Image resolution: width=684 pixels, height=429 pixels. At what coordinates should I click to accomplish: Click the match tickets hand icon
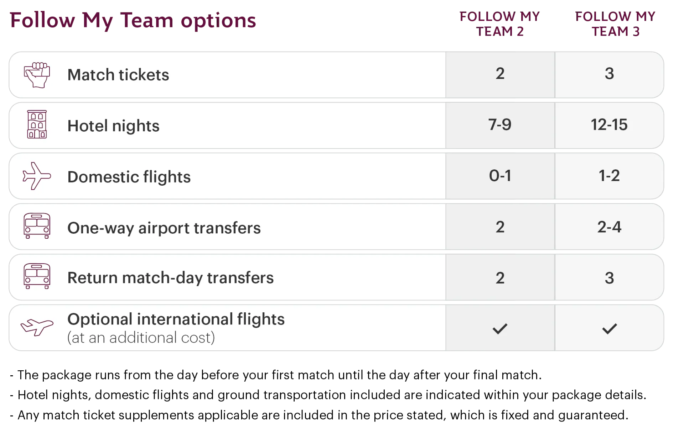coord(37,75)
